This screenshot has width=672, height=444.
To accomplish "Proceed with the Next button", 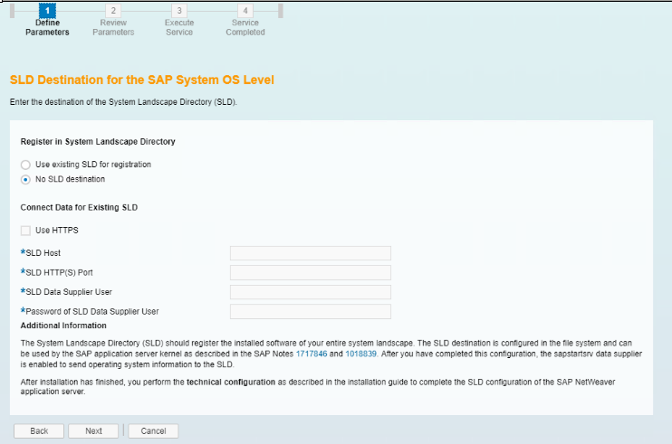I will click(93, 431).
